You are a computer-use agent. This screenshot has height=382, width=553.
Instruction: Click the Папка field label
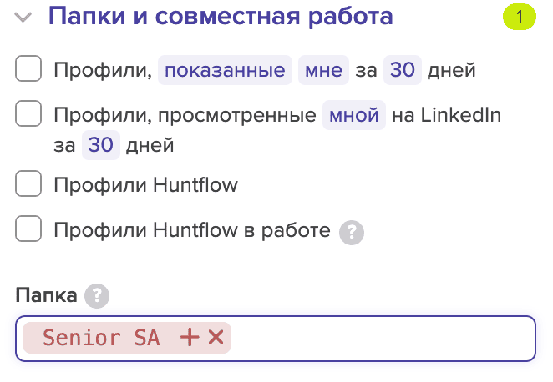tap(46, 294)
